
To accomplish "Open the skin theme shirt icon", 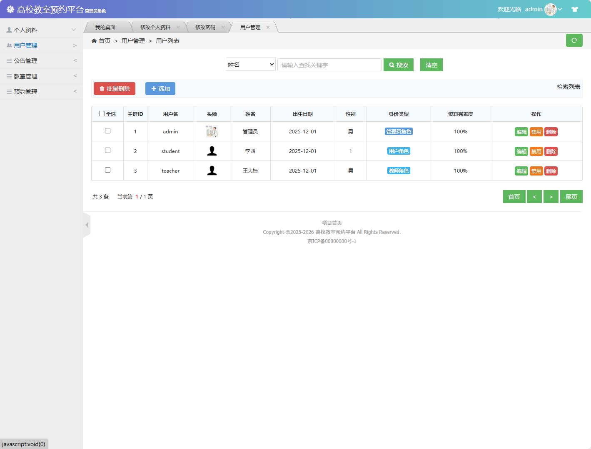I will (x=575, y=9).
